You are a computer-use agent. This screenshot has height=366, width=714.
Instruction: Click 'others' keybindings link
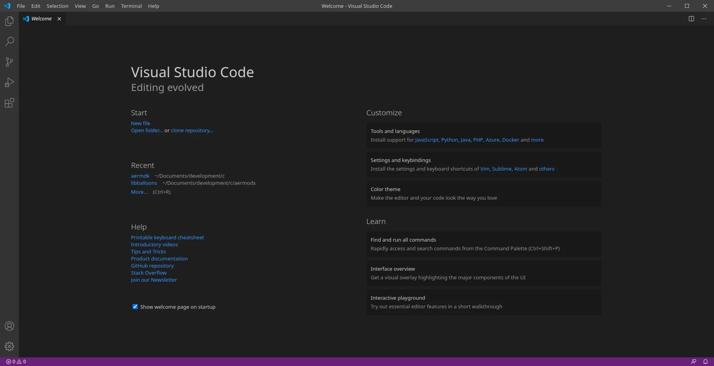(546, 169)
